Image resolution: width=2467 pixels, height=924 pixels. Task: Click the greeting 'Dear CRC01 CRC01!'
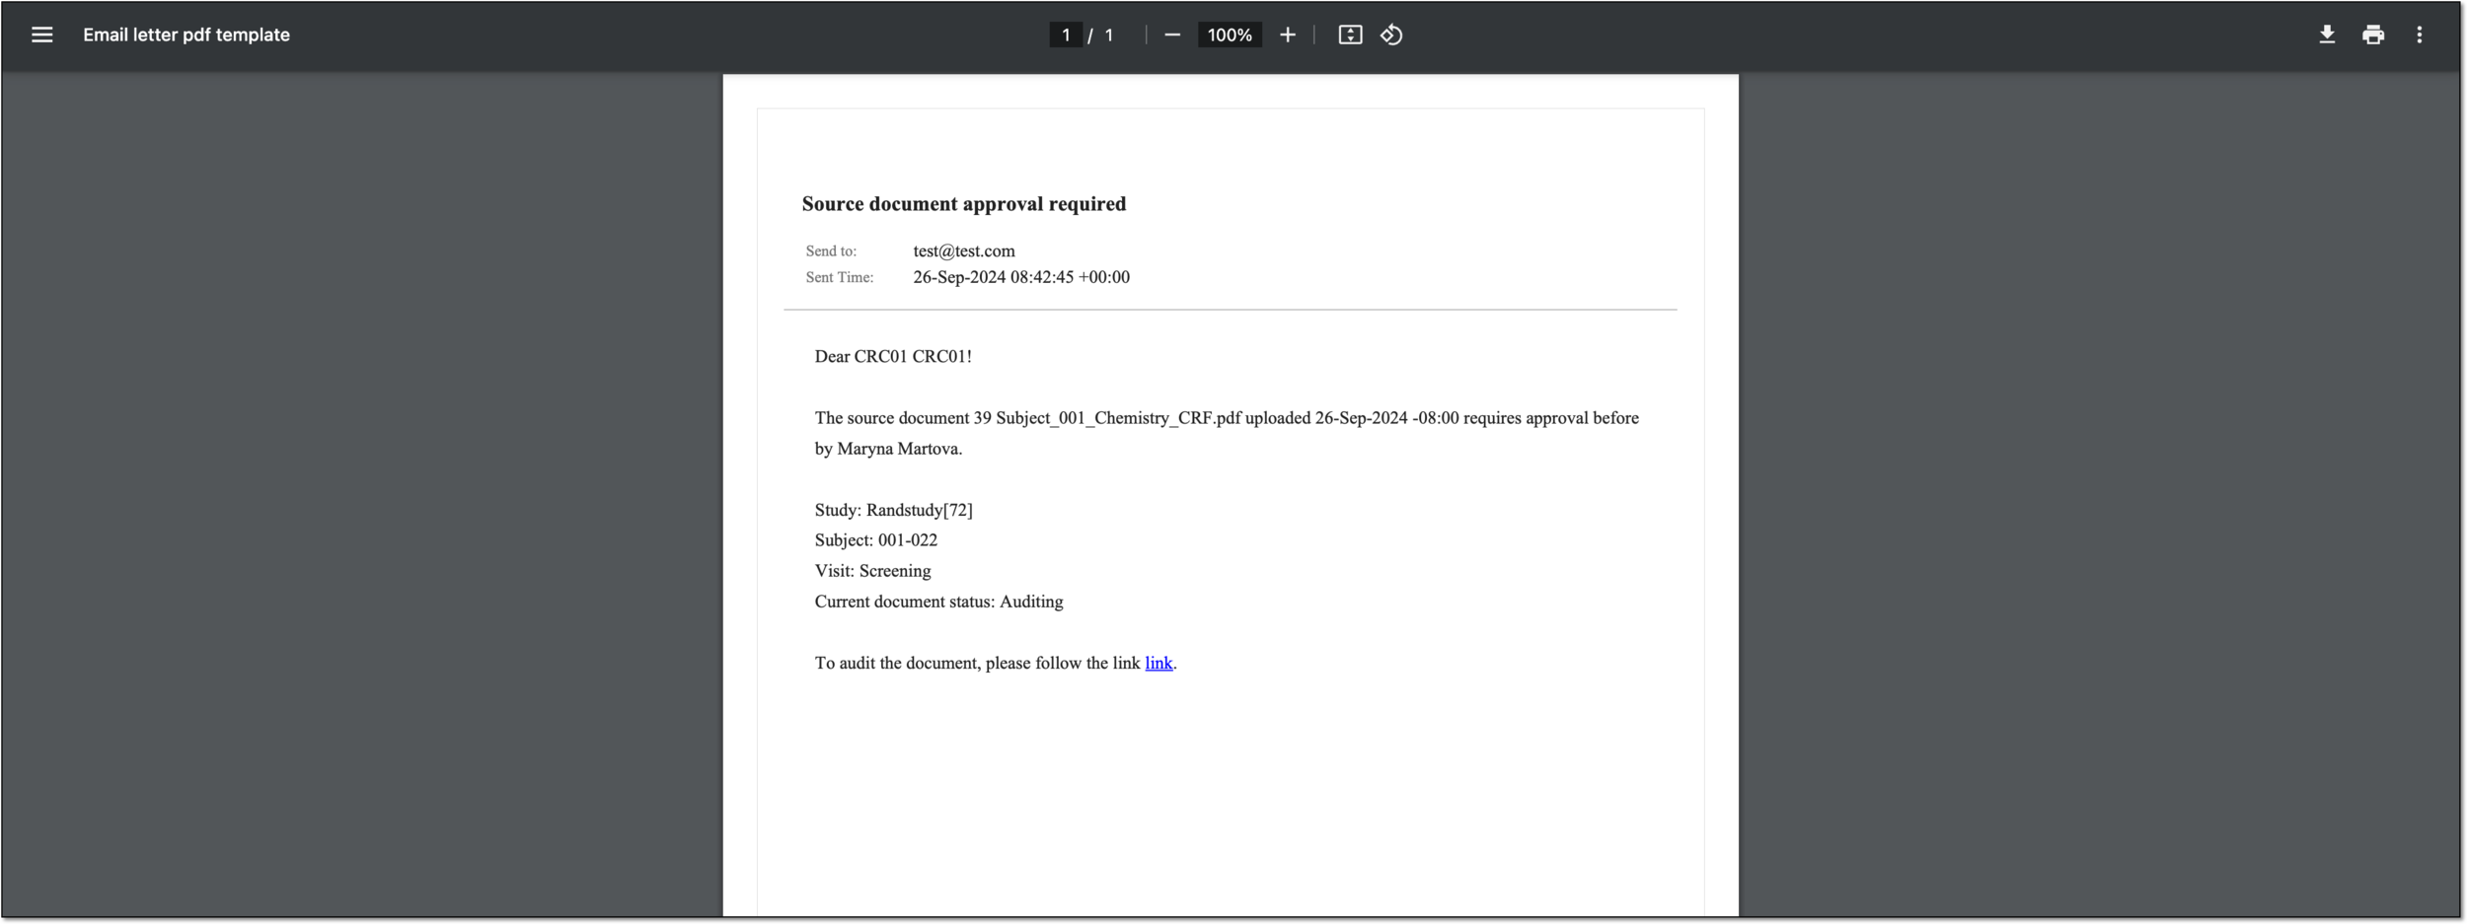click(x=893, y=356)
